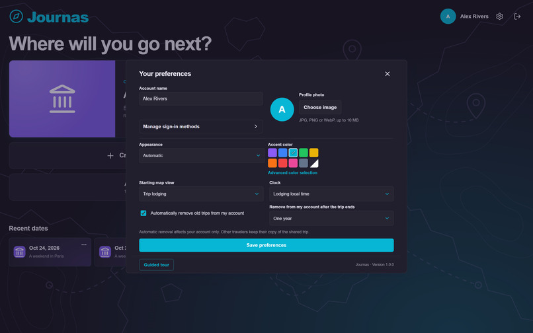Click the museum icon on purple card
Image resolution: width=533 pixels, height=333 pixels.
62,98
